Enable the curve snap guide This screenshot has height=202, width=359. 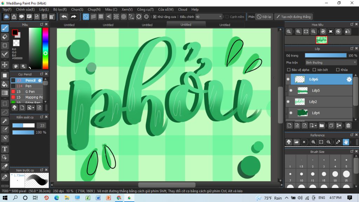click(131, 17)
